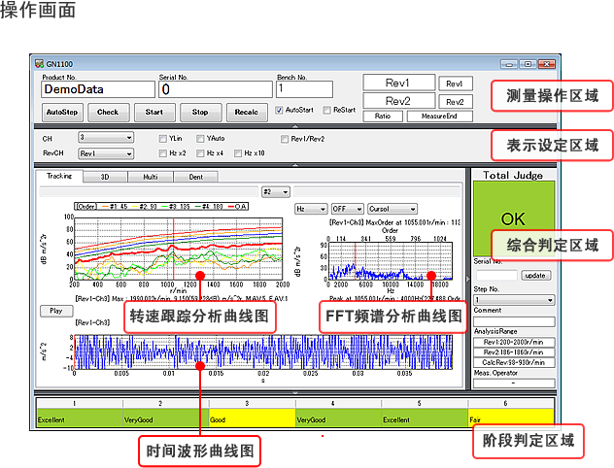This screenshot has width=614, height=468.
Task: Switch to the 3D tab
Action: tap(105, 178)
